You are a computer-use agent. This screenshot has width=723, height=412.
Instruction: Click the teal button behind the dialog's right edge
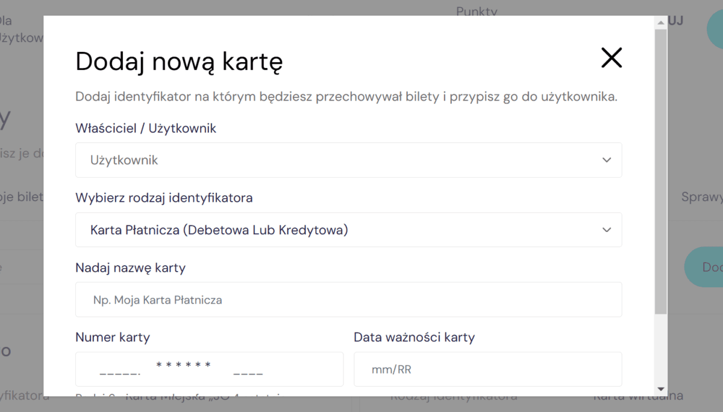[704, 267]
